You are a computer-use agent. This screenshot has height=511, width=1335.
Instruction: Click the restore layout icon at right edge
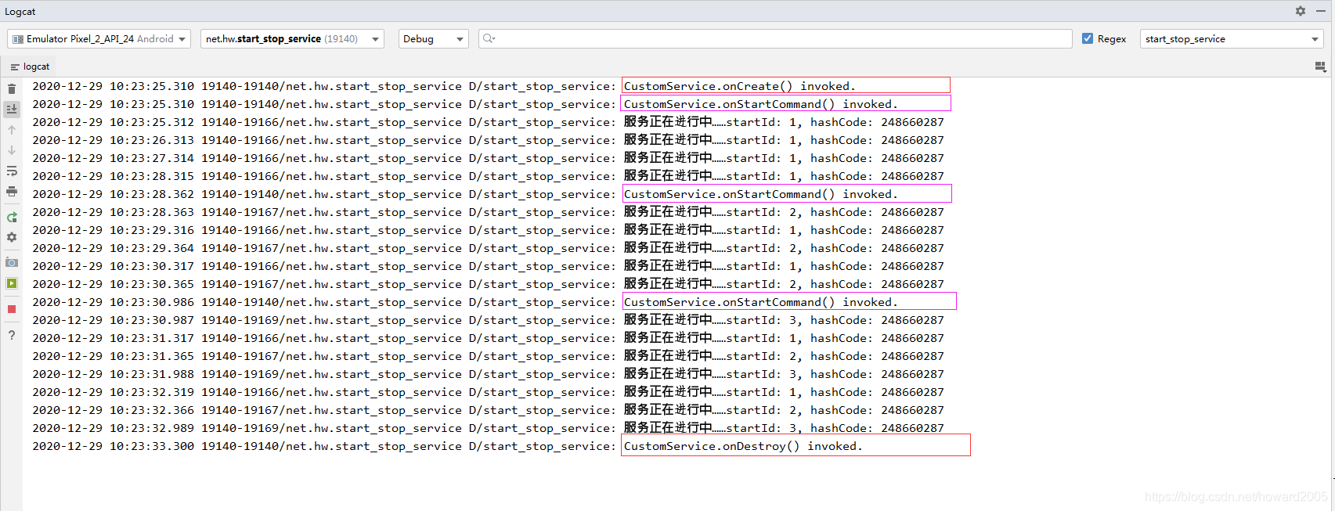pos(1320,67)
